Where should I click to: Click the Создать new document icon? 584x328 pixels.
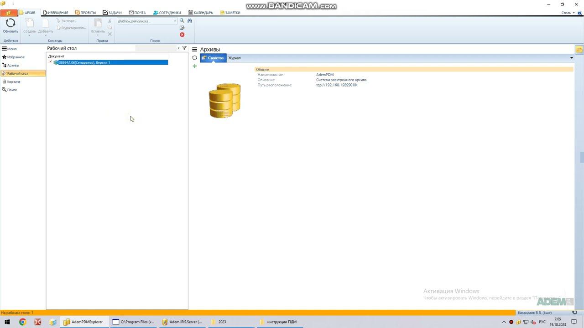tap(29, 23)
